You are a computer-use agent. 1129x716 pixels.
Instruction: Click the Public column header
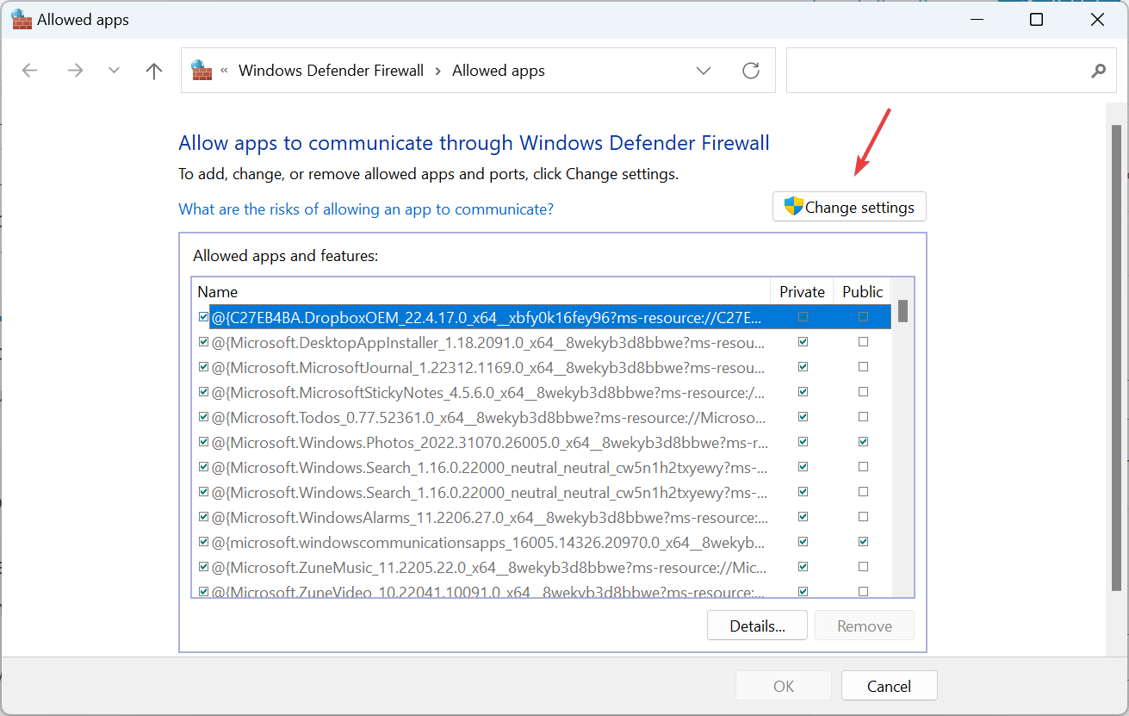point(862,291)
